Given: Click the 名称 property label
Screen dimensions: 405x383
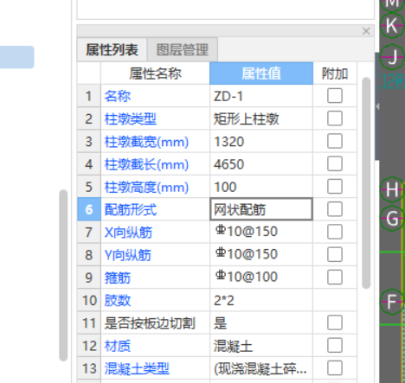Looking at the screenshot, I should [118, 96].
